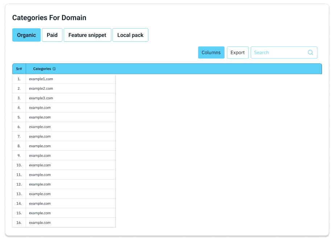Viewport: 334px width, 242px height.
Task: Click the Categories For Domain heading
Action: coord(49,18)
